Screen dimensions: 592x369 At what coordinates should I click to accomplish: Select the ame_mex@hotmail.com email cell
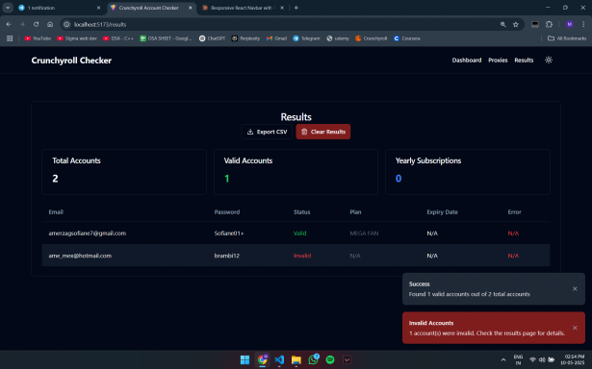click(x=80, y=256)
